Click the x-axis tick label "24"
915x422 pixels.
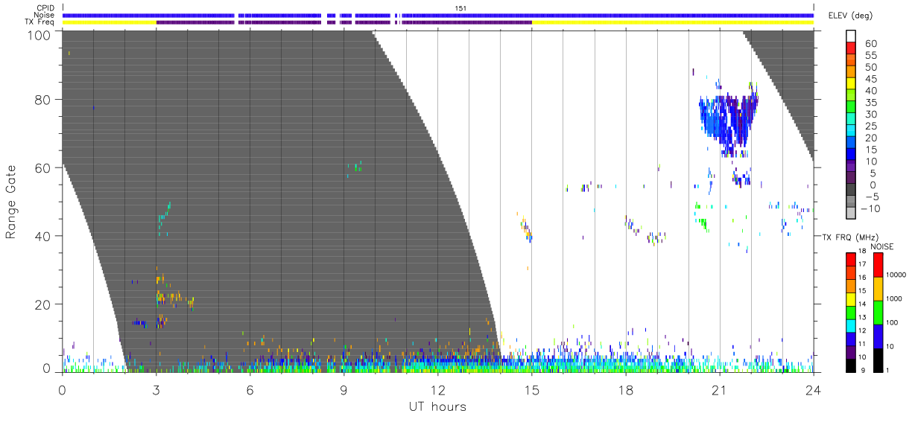[x=814, y=389]
